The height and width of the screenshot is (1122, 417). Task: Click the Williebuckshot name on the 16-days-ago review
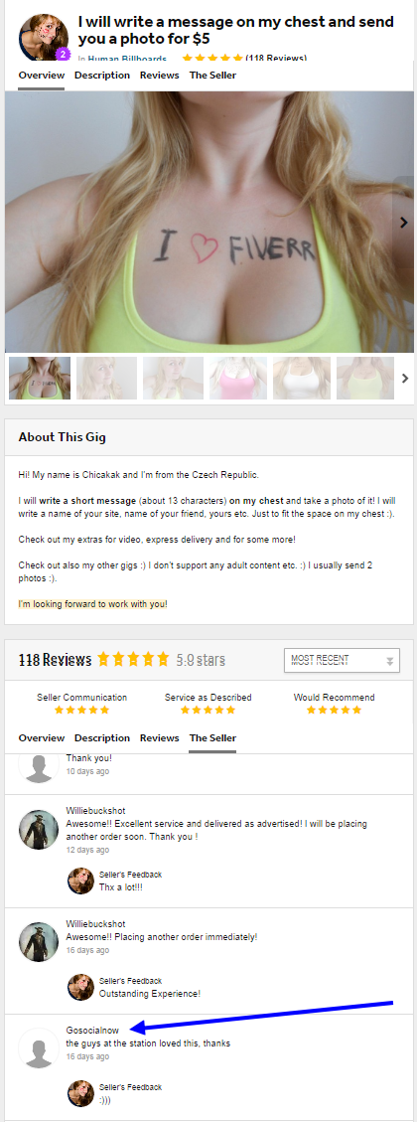[96, 924]
